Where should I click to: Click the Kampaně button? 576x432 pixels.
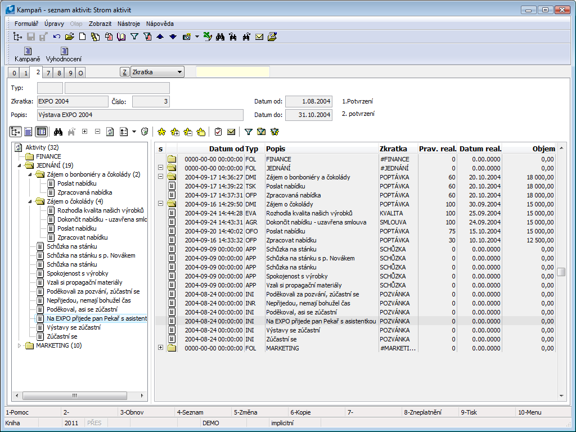[x=27, y=55]
